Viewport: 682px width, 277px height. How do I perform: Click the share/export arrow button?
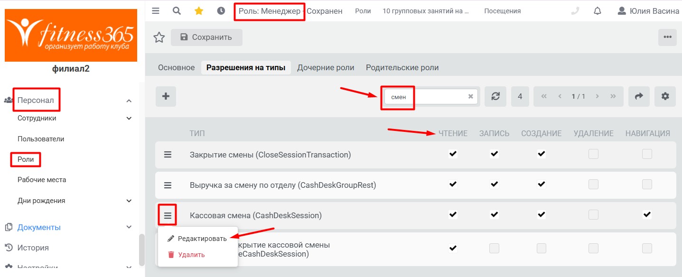[x=639, y=96]
